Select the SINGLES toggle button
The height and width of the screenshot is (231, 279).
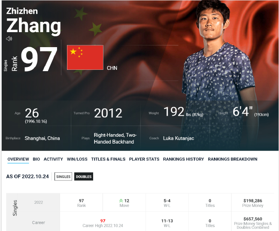(x=63, y=177)
